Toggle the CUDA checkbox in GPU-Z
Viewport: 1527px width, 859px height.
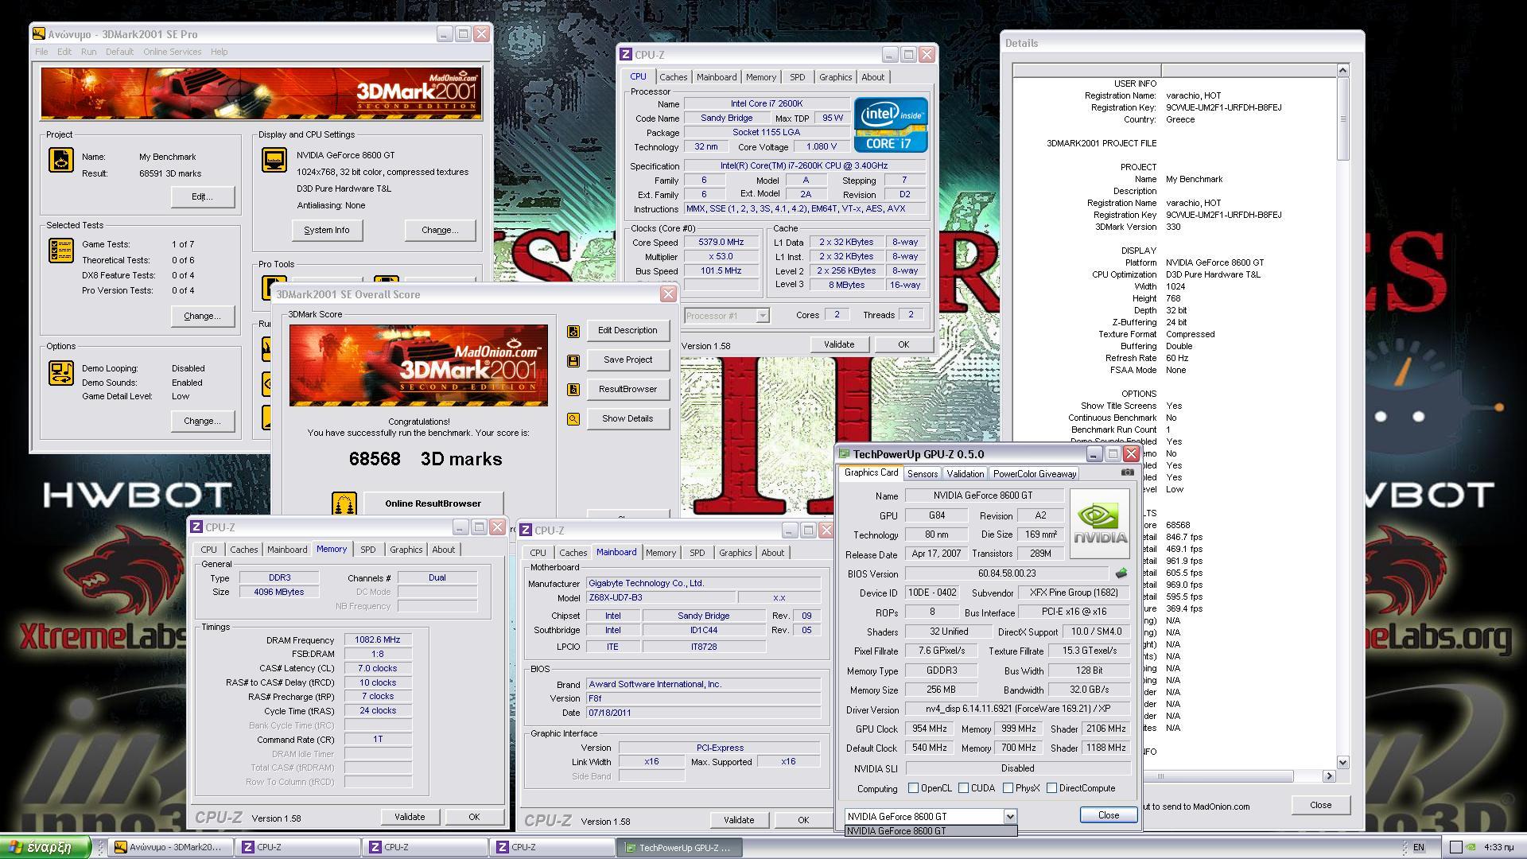964,788
